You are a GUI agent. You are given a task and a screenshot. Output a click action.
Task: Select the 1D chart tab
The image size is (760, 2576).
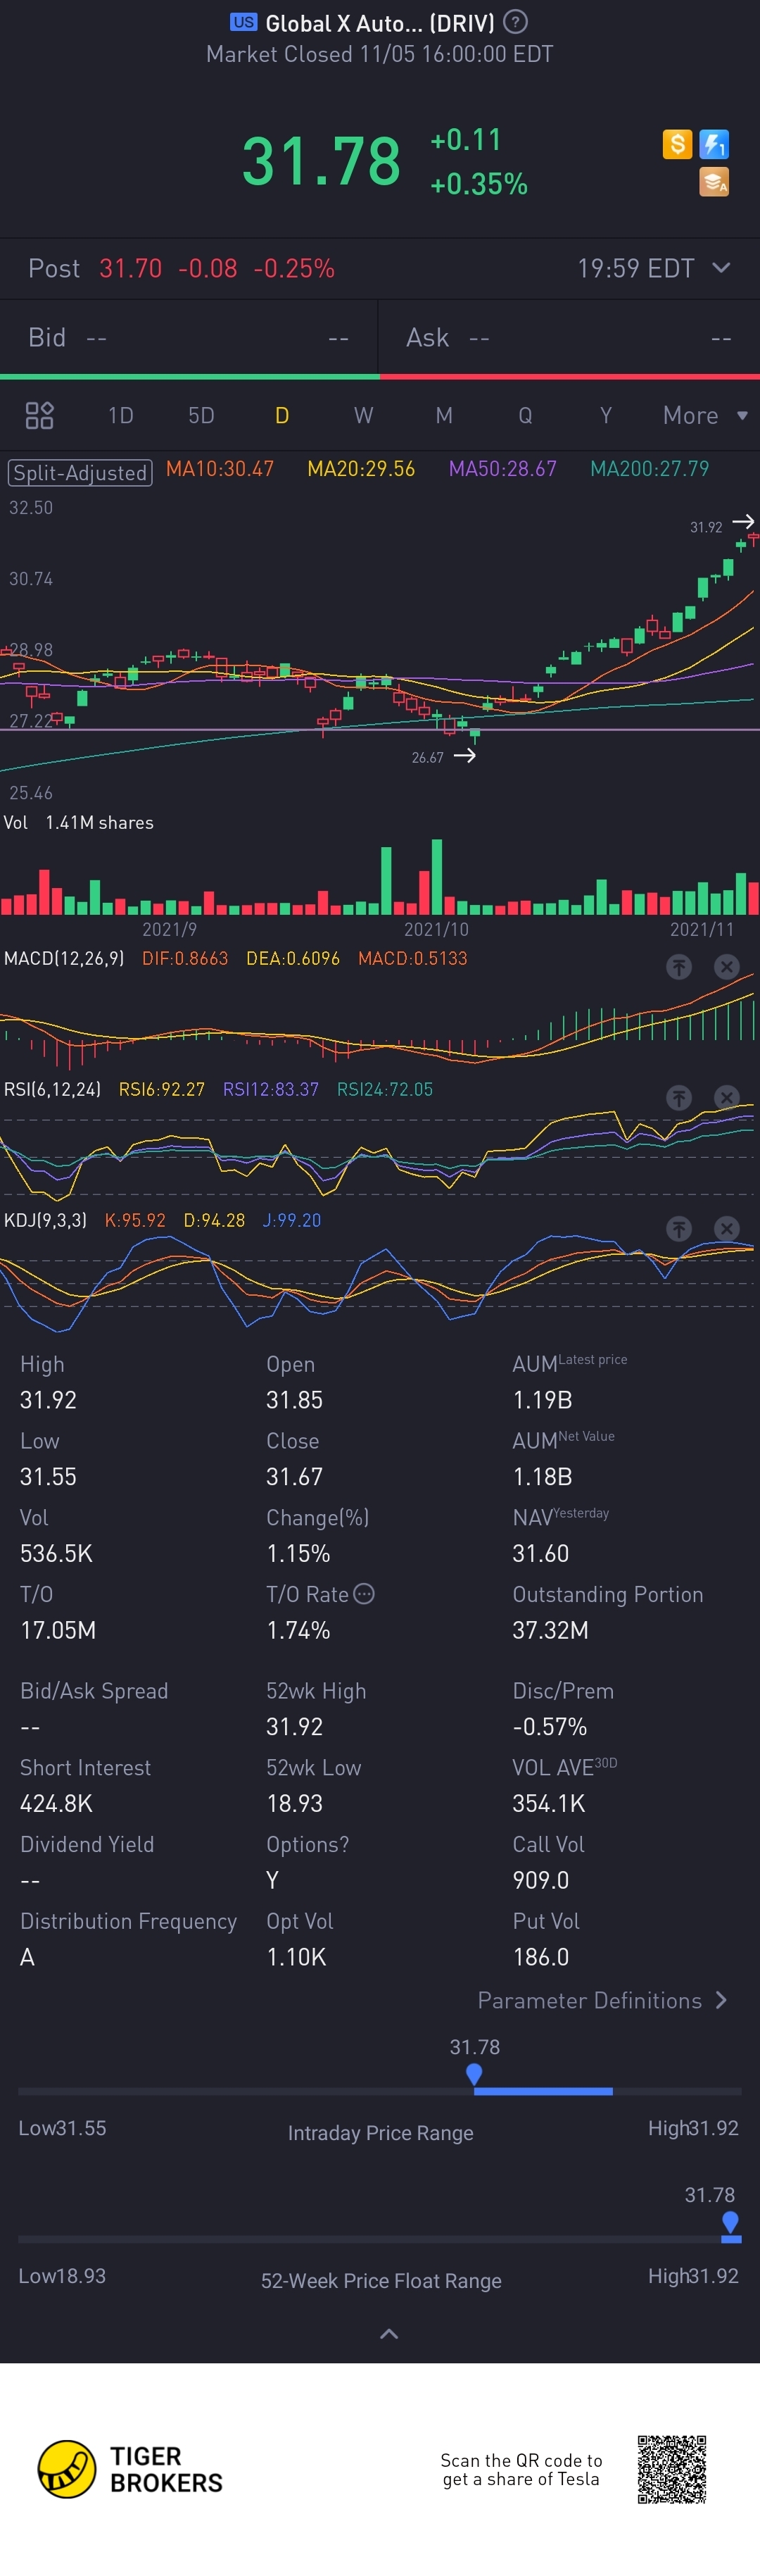tap(121, 415)
